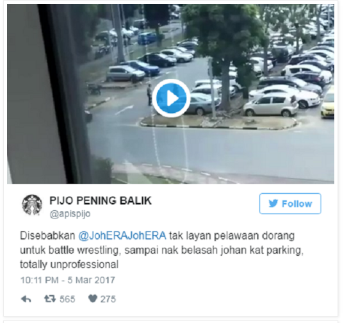Image resolution: width=358 pixels, height=323 pixels.
Task: Like the tweet with the heart icon
Action: tap(93, 299)
